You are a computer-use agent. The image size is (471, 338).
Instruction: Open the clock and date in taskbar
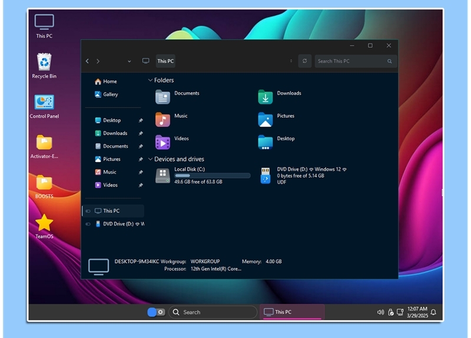417,312
